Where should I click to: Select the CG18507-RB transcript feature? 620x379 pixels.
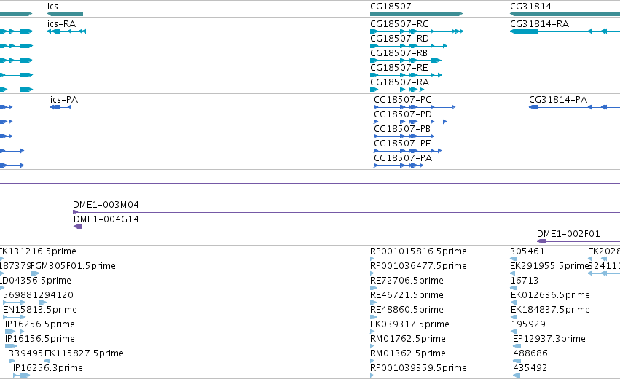pyautogui.click(x=406, y=60)
